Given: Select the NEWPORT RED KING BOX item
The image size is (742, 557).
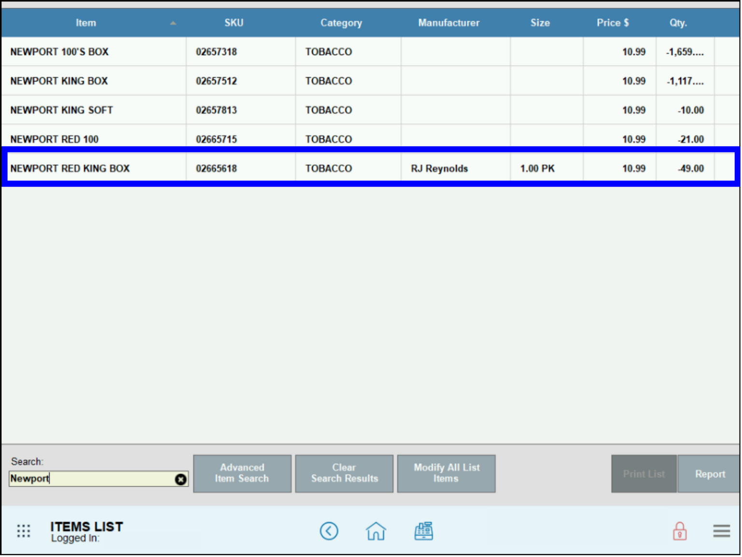Looking at the screenshot, I should pos(70,169).
